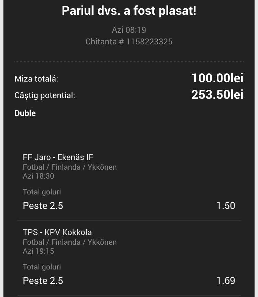Viewport: 258px width, 297px height.
Task: Click Peste 2.5 selection for FF Jaro
Action: pos(43,206)
